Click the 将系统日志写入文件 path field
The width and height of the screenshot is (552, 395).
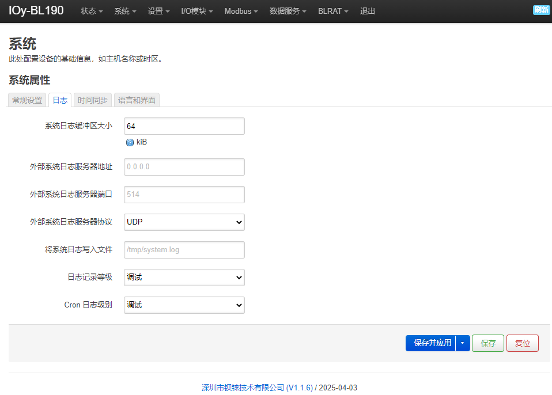click(x=184, y=250)
